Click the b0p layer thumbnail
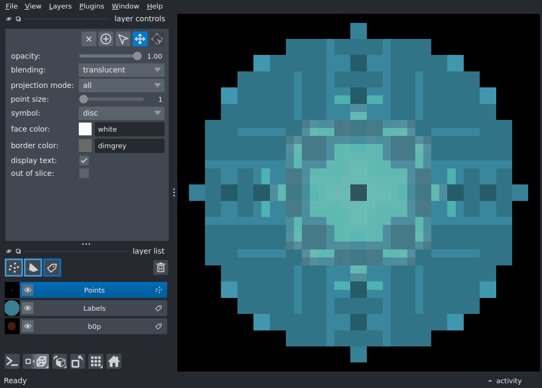This screenshot has height=388, width=542. pyautogui.click(x=12, y=326)
